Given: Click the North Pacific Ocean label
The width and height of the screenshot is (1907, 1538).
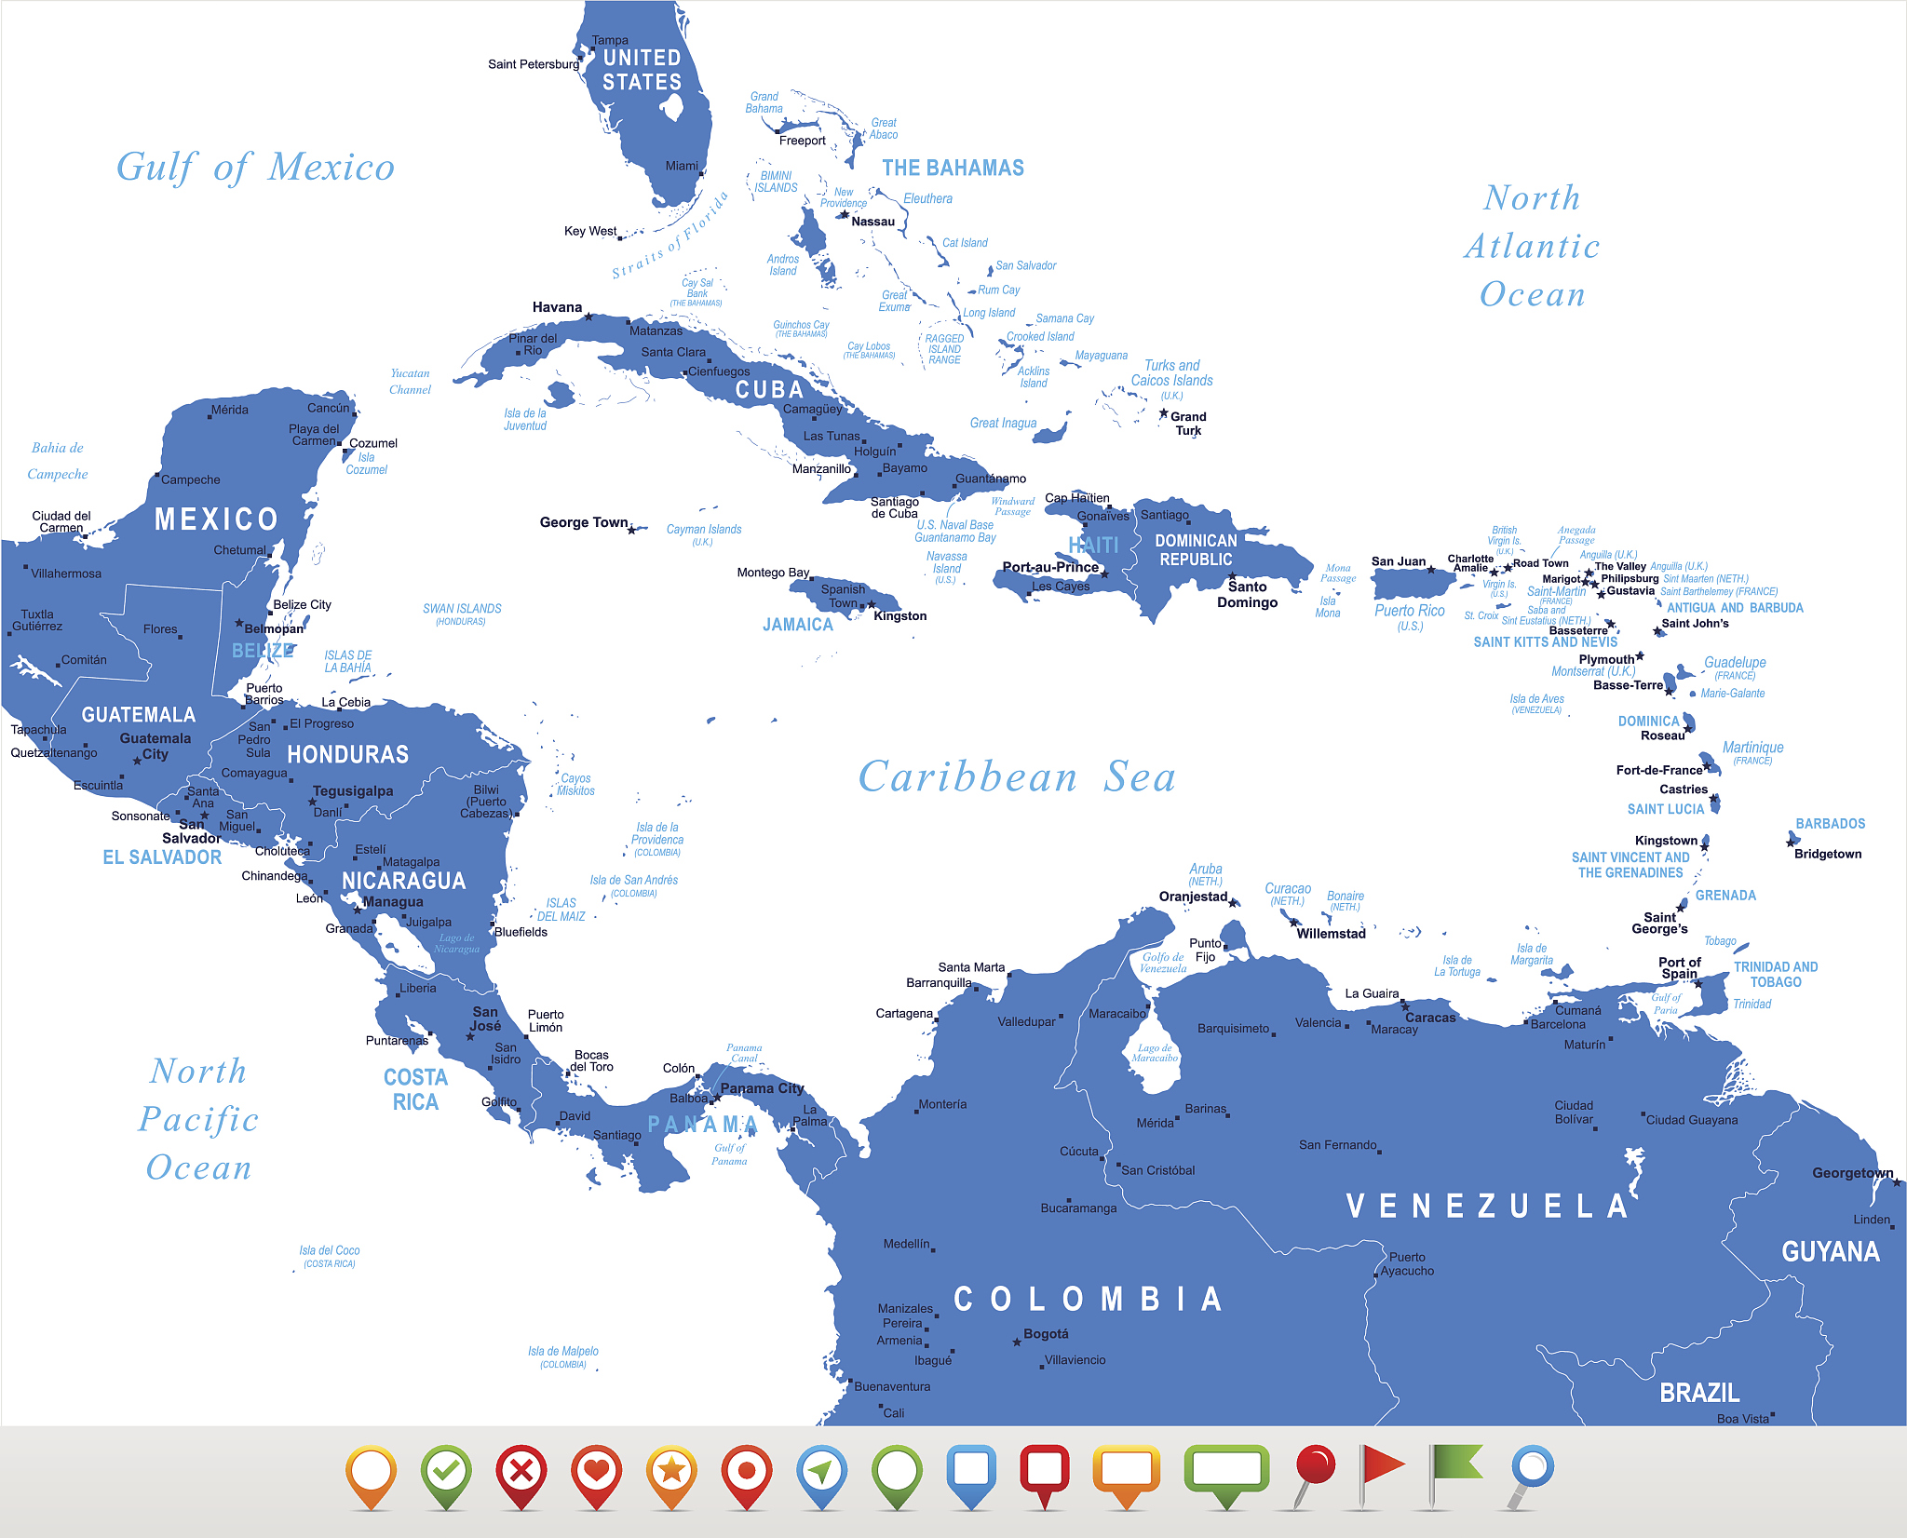Looking at the screenshot, I should pyautogui.click(x=199, y=1119).
